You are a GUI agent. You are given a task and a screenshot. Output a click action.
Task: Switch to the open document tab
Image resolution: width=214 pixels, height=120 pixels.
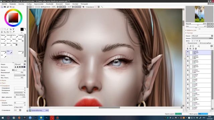pyautogui.click(x=39, y=110)
